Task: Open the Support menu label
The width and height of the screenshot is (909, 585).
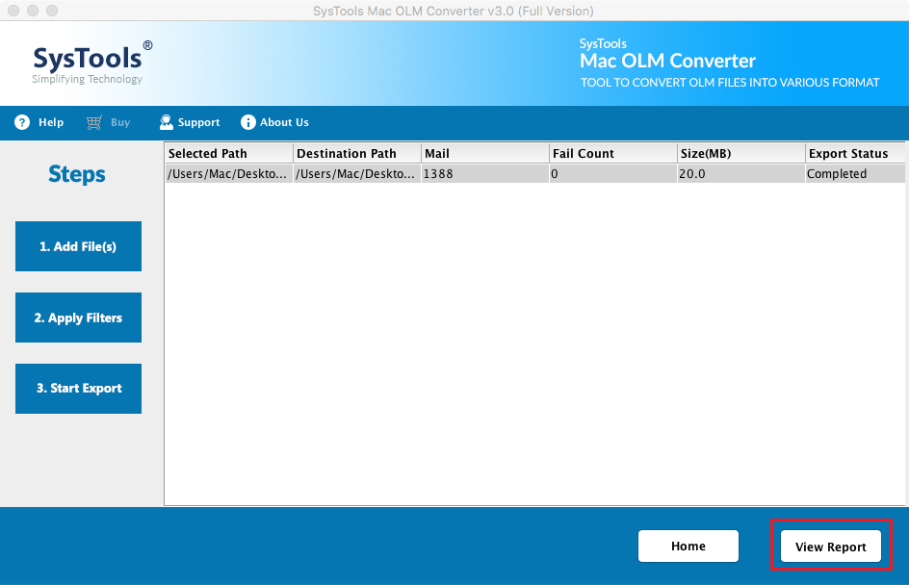Action: (x=198, y=123)
